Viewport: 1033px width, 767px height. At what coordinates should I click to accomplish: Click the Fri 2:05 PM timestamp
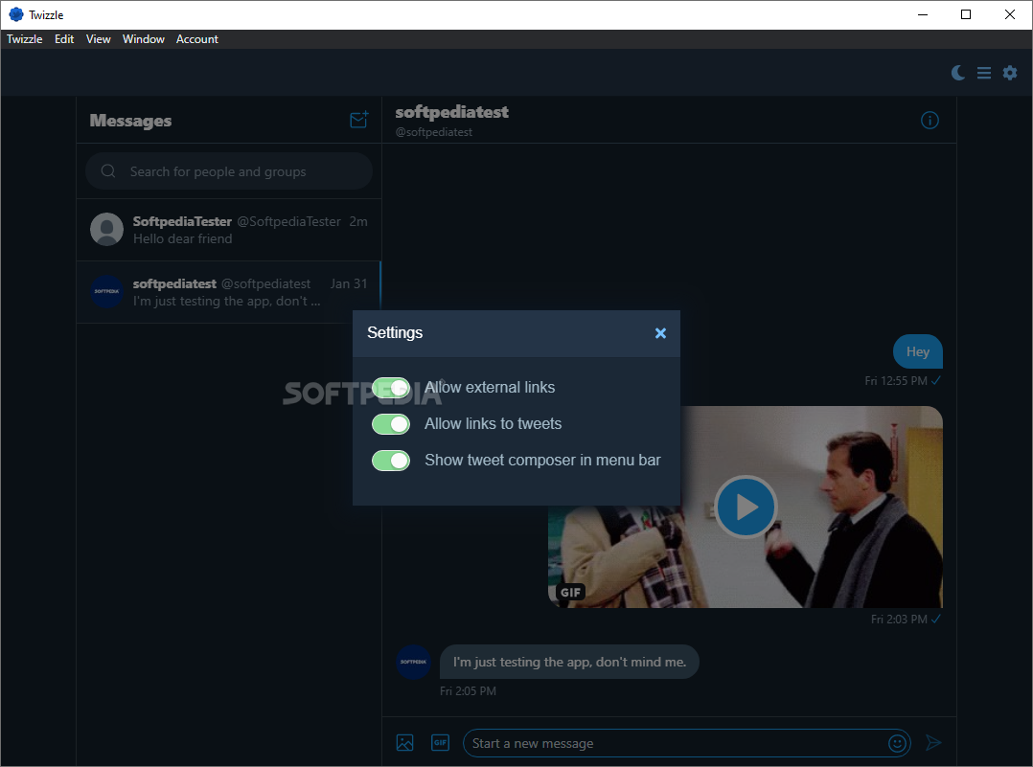click(x=468, y=691)
